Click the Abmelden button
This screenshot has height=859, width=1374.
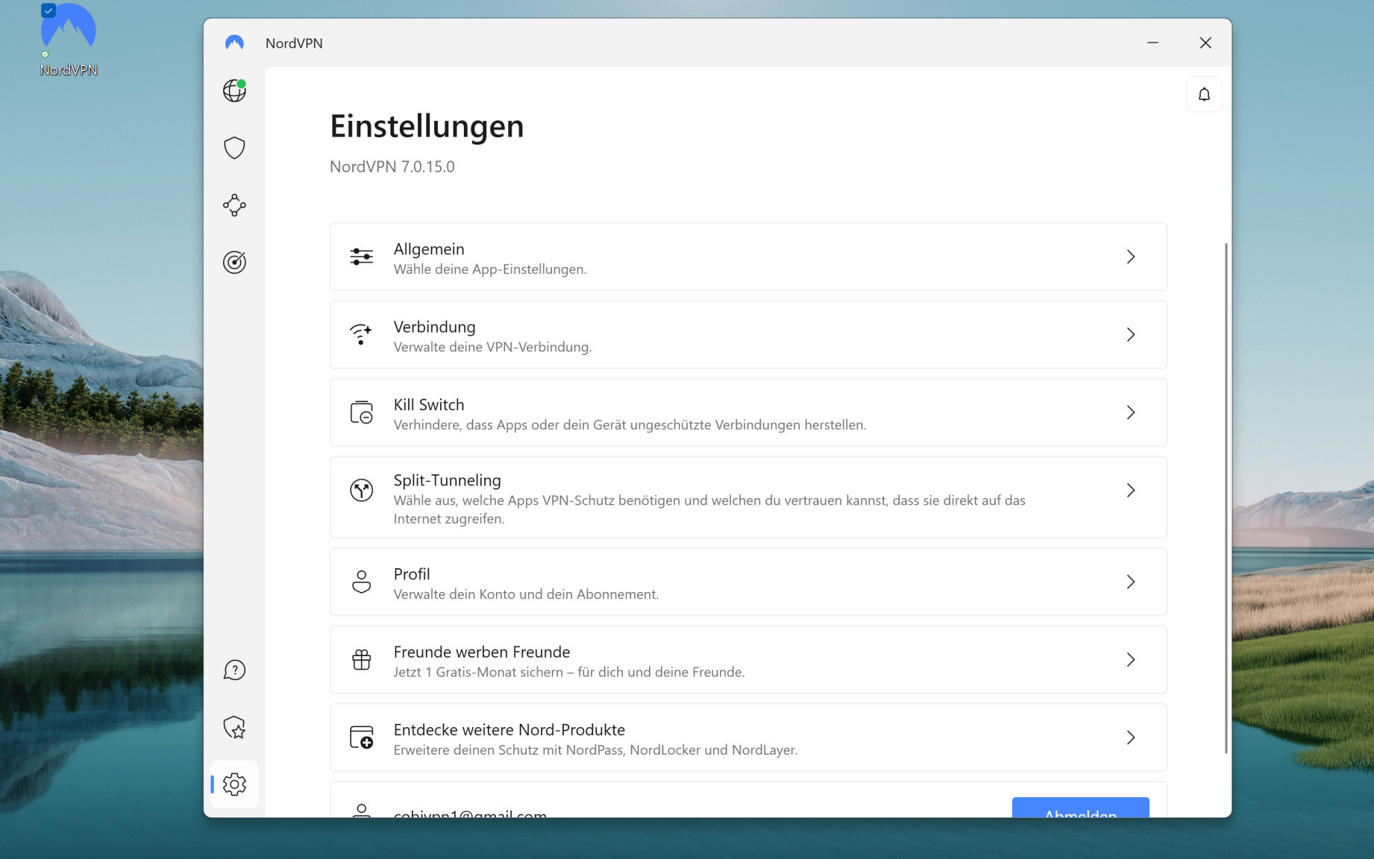click(x=1080, y=808)
